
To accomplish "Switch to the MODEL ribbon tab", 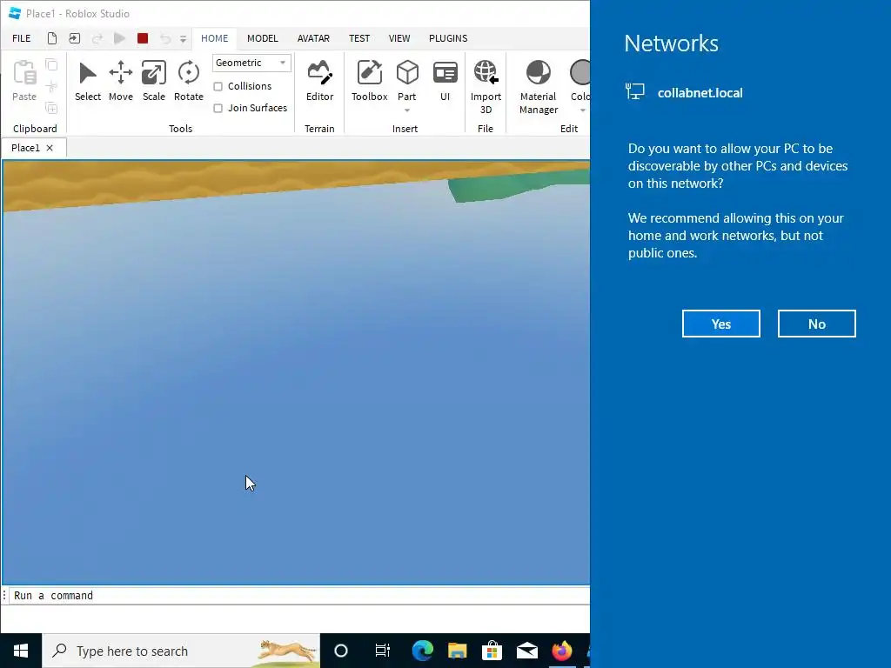I will coord(263,38).
